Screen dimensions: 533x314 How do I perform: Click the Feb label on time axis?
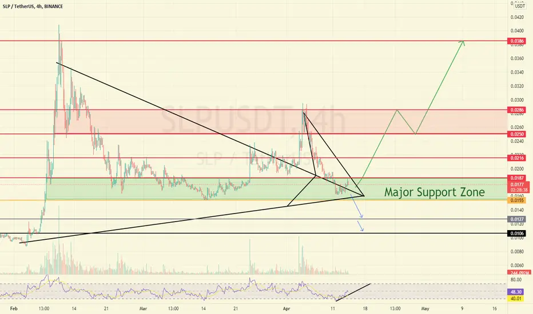[x=14, y=308]
